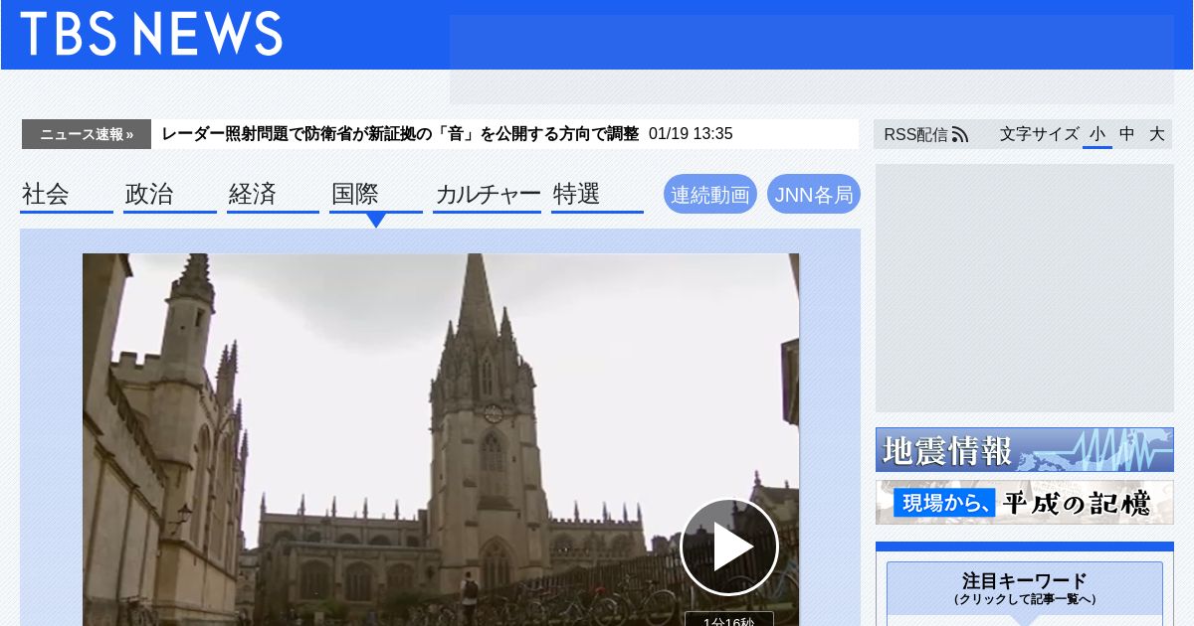Open the 地震情報 banner
Viewport: 1194px width, 626px height.
pyautogui.click(x=1025, y=450)
